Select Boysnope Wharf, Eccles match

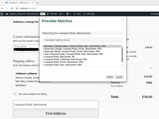click(x=82, y=51)
